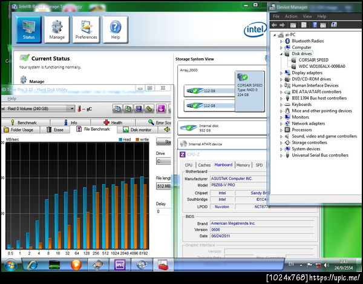The height and width of the screenshot is (284, 363).
Task: Select the Processors tree item
Action: point(302,130)
